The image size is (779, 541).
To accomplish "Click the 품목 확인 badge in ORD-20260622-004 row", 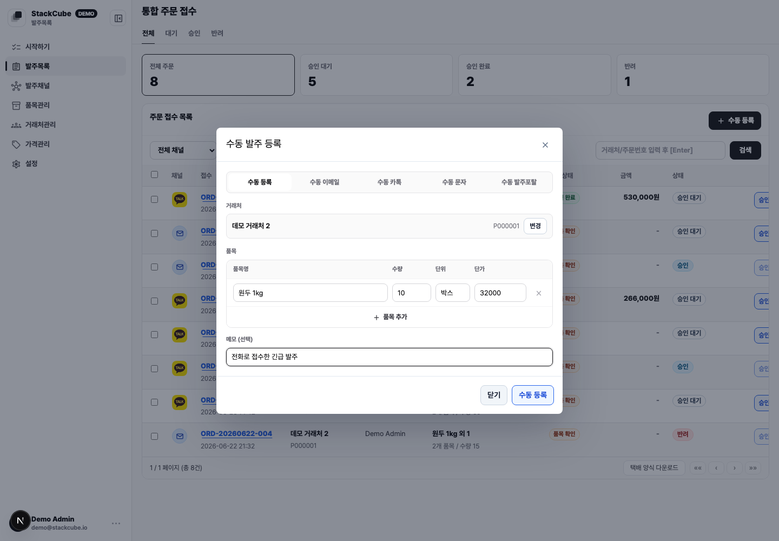I will coord(564,434).
